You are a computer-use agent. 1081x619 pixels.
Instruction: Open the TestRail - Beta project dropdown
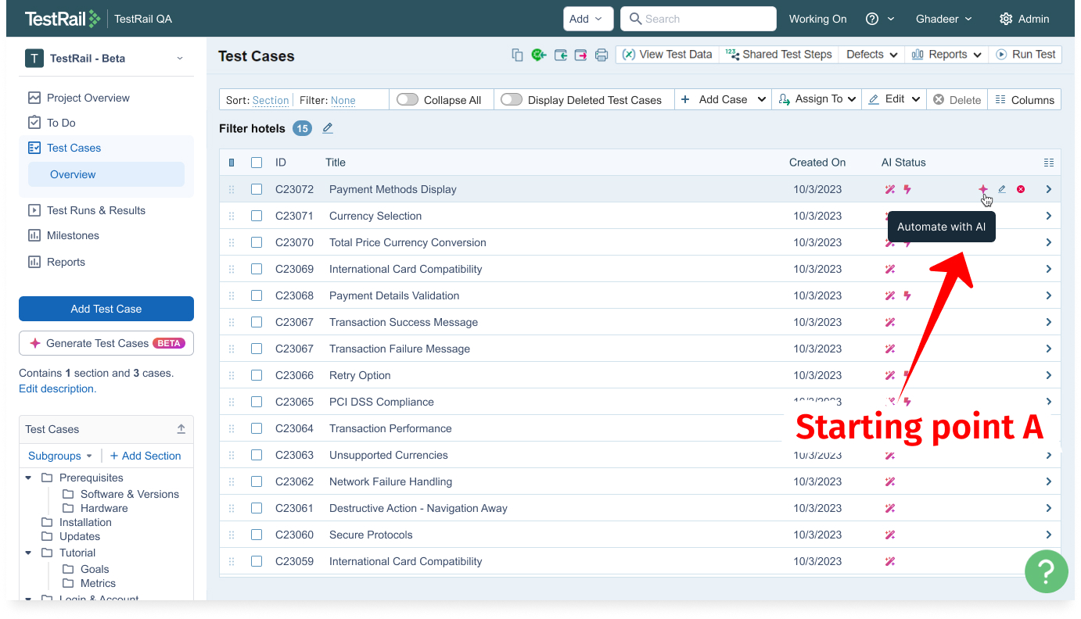106,58
